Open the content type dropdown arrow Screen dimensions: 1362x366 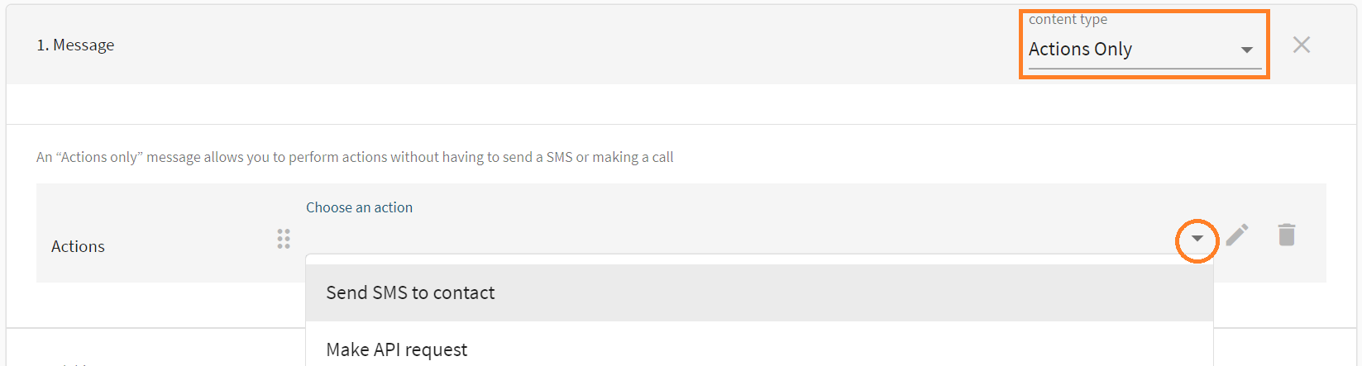click(x=1246, y=50)
